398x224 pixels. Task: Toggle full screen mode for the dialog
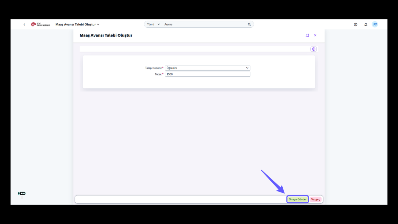[307, 35]
